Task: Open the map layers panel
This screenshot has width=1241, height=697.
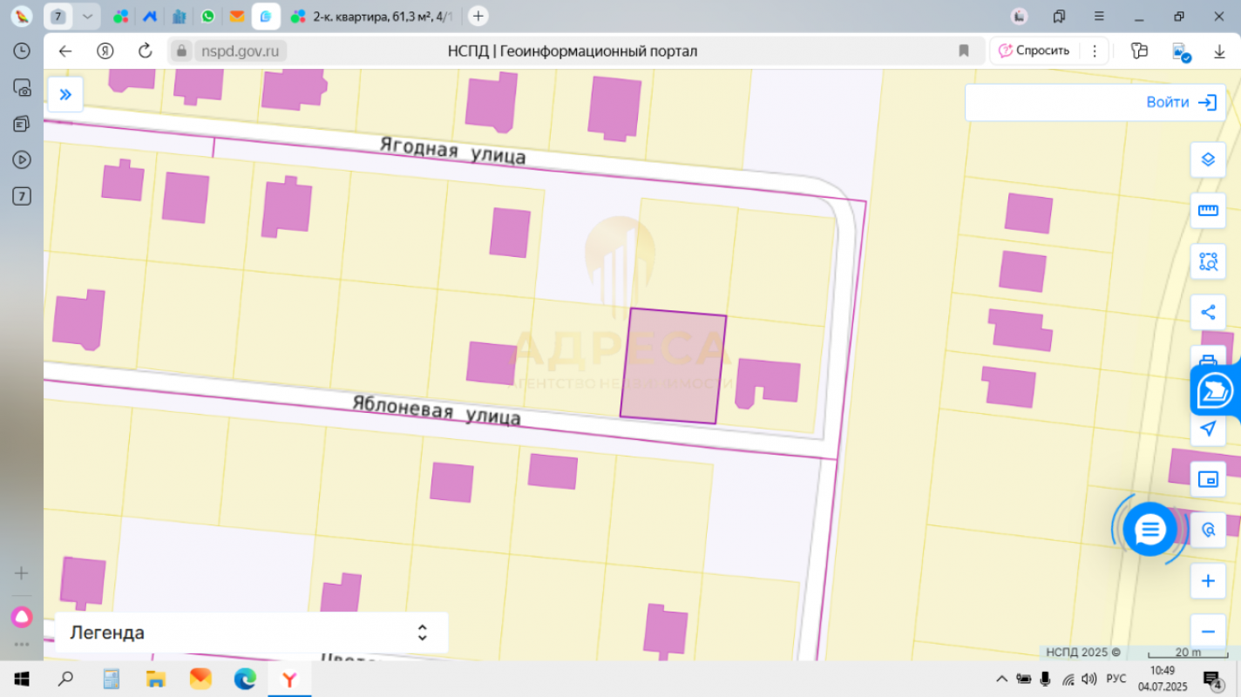Action: tap(1208, 159)
